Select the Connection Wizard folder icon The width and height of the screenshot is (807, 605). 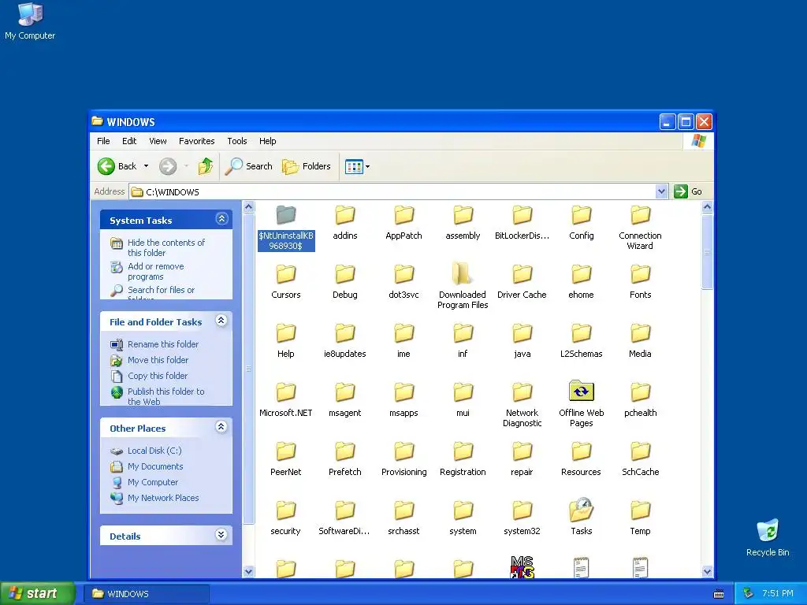(x=640, y=215)
